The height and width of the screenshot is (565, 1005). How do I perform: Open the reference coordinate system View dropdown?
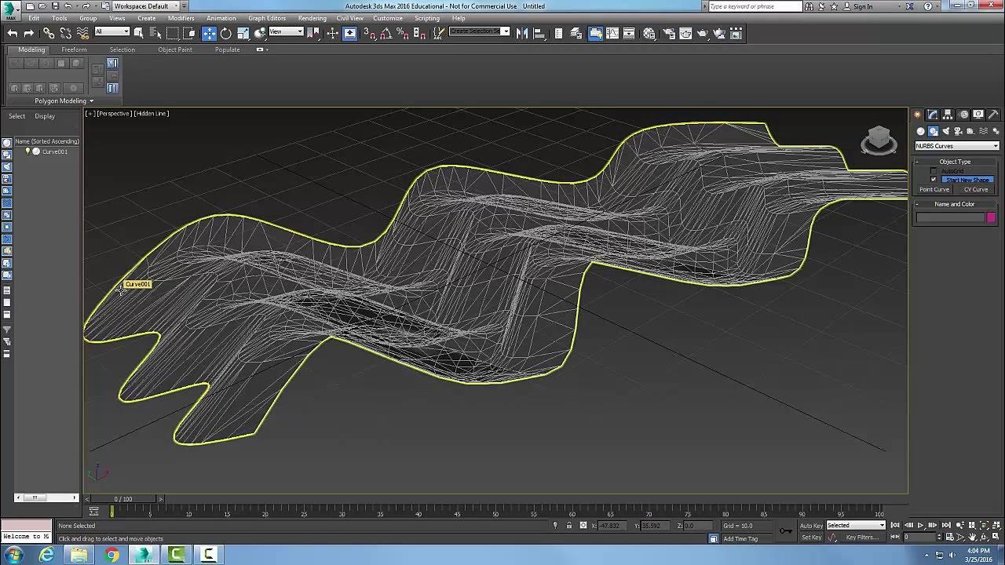[287, 32]
